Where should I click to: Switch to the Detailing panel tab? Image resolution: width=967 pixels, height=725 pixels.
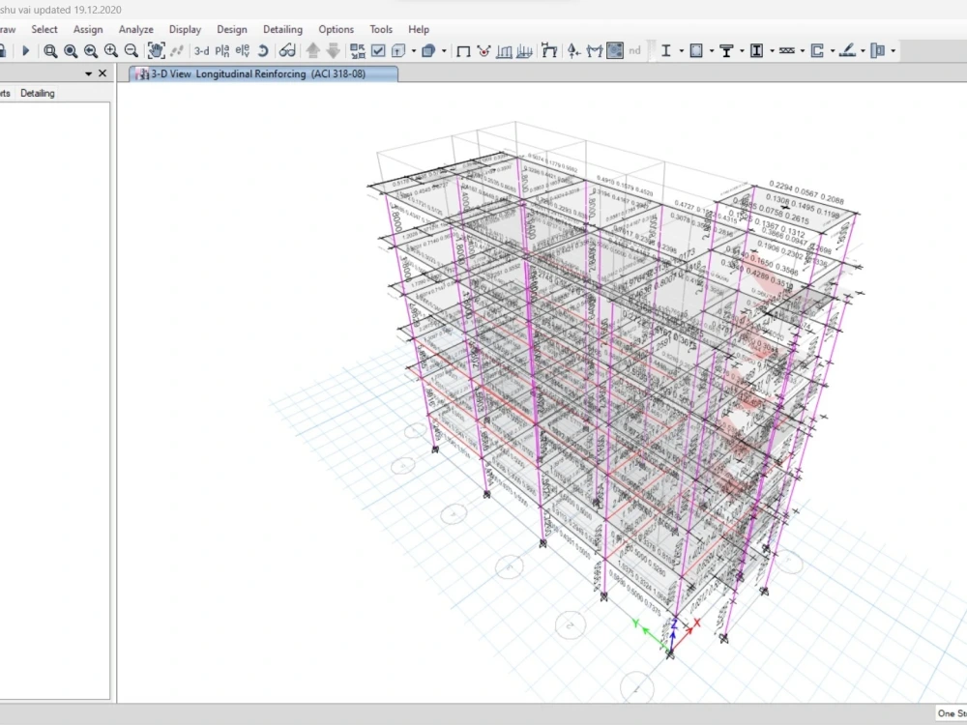[x=38, y=93]
